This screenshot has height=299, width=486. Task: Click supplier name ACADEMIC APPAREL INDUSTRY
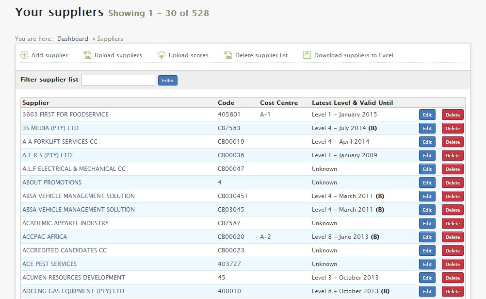click(65, 223)
